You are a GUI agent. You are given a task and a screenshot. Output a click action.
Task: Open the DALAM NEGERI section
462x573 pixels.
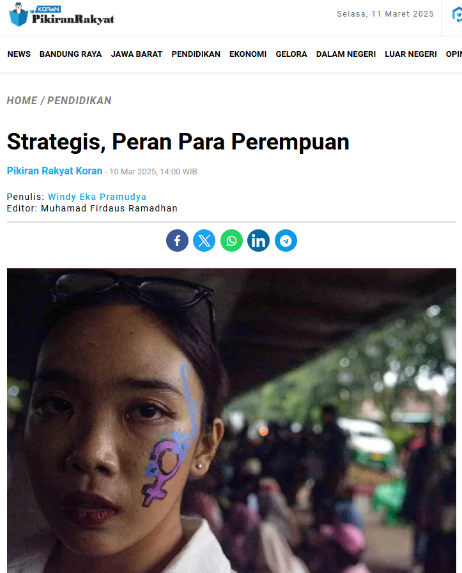[346, 54]
